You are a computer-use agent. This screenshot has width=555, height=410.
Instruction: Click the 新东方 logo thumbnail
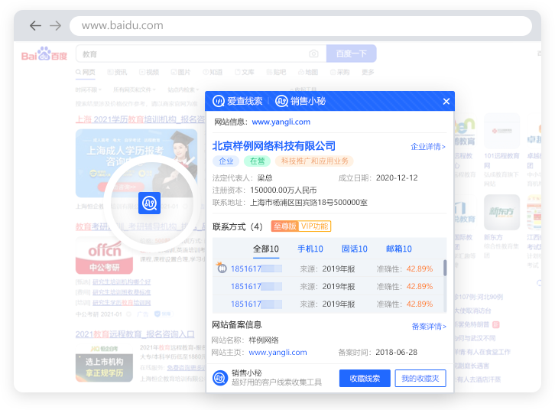pyautogui.click(x=502, y=212)
